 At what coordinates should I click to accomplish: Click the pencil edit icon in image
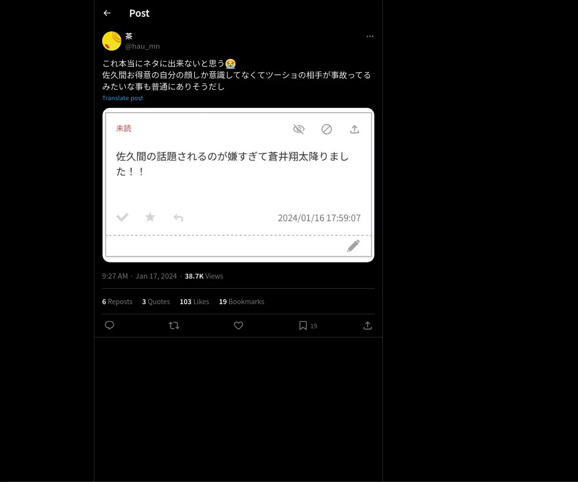pyautogui.click(x=354, y=246)
